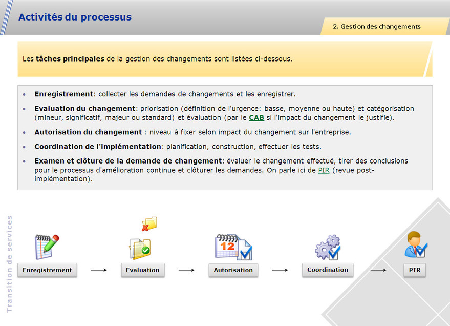The height and width of the screenshot is (326, 450).
Task: Select the Autorisation button
Action: pos(233,270)
